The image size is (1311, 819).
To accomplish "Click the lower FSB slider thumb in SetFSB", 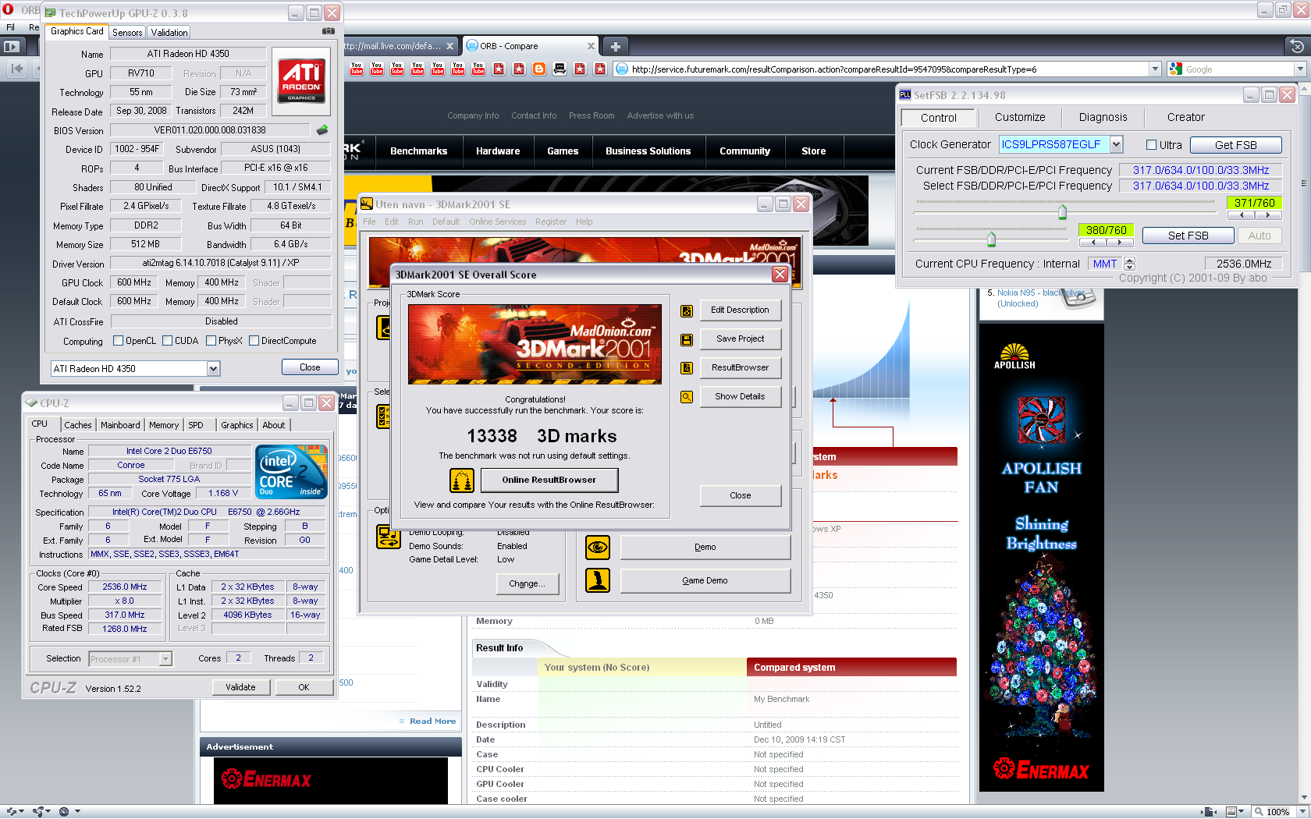I will point(991,239).
